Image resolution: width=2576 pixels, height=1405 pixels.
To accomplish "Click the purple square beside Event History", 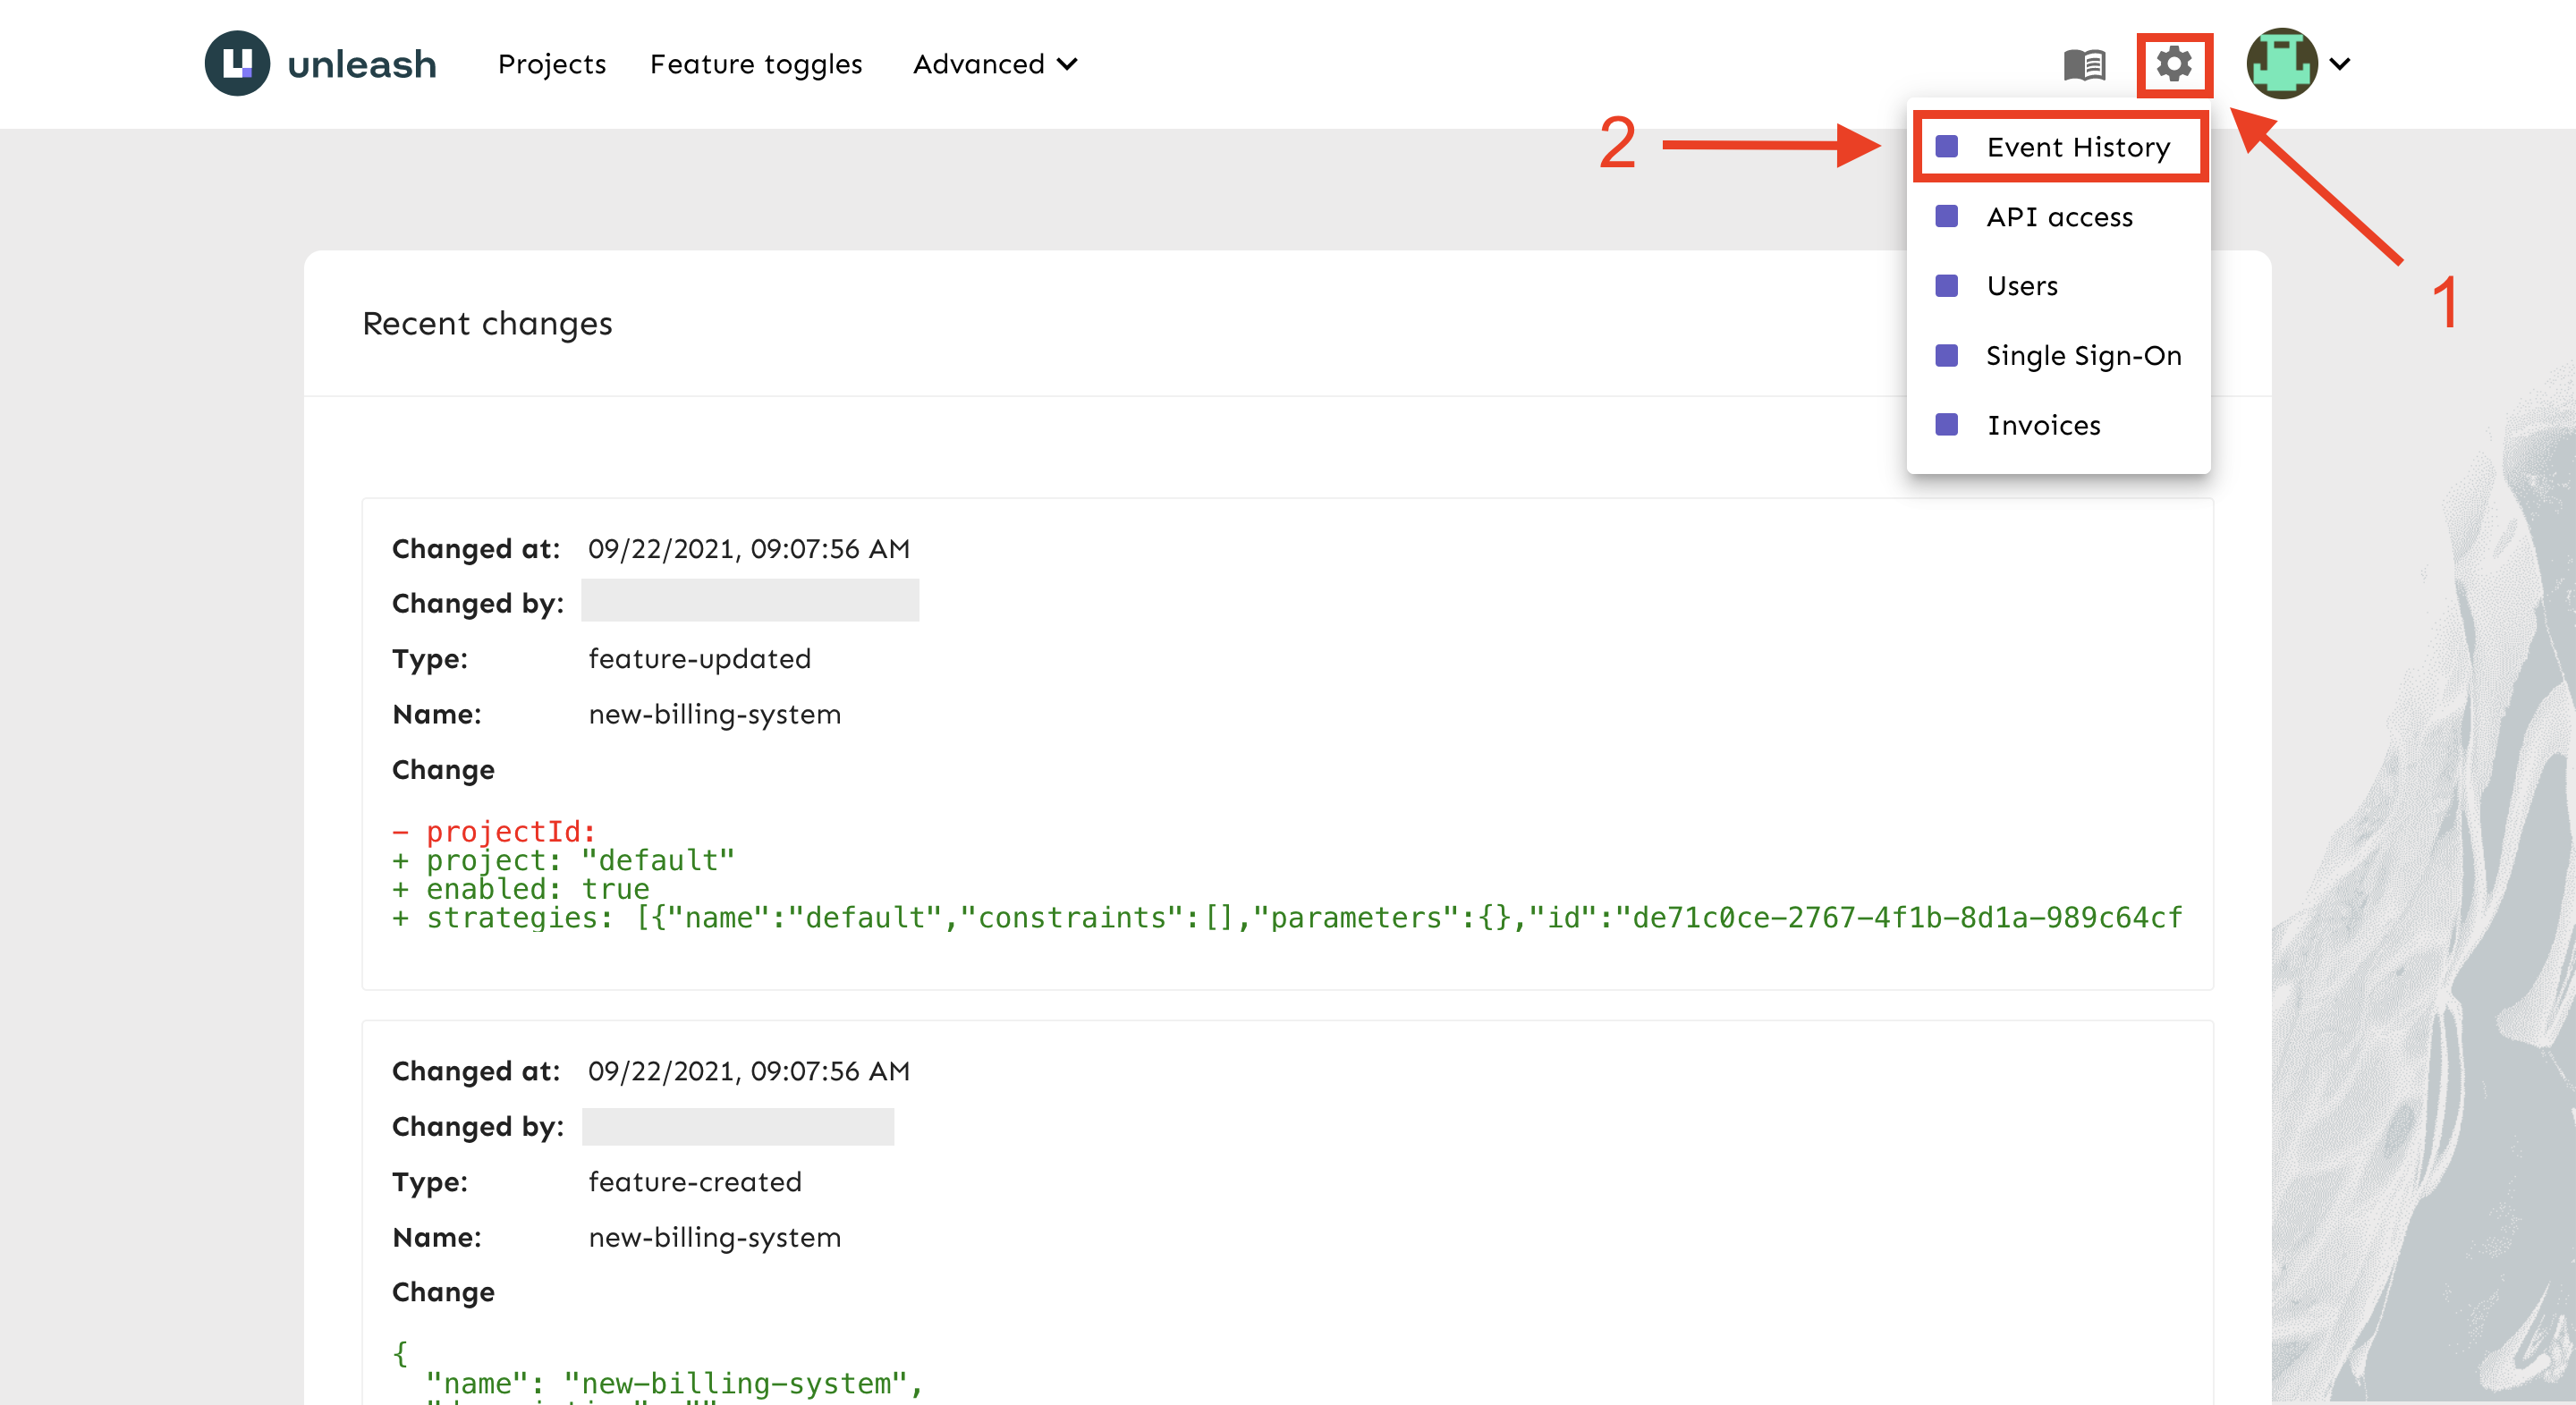I will click(1946, 147).
